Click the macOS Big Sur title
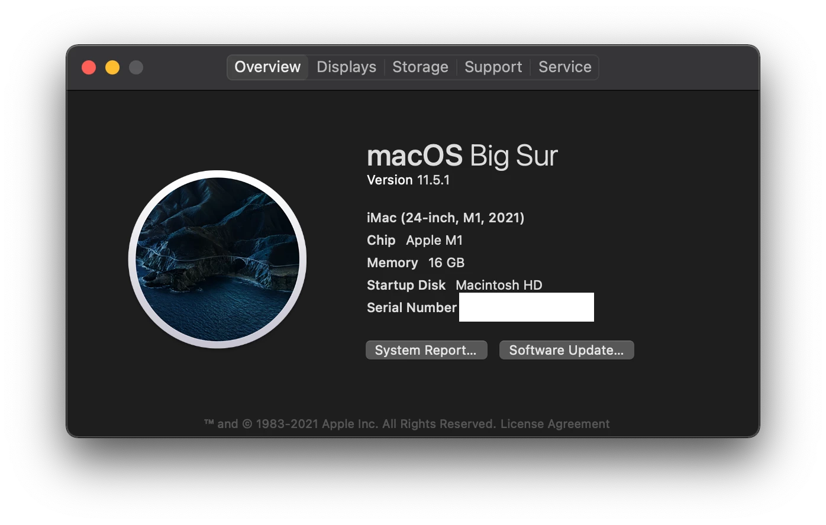This screenshot has width=826, height=525. point(462,155)
